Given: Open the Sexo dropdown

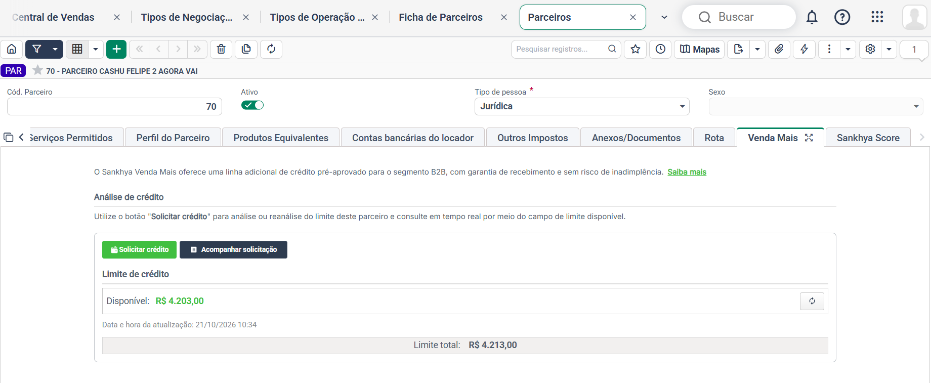Looking at the screenshot, I should coord(816,106).
